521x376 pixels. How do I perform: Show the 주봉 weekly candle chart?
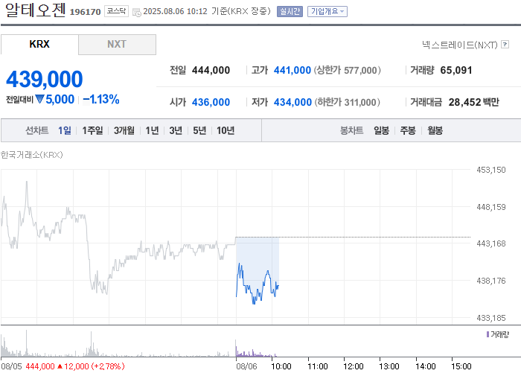[408, 130]
